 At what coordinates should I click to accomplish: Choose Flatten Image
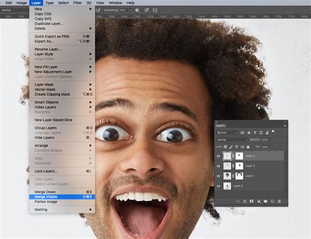(62, 202)
